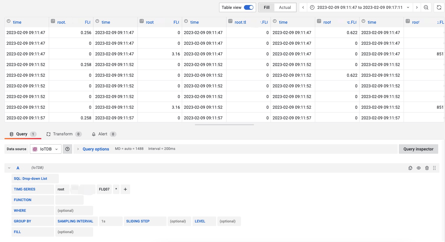
Task: Add a time series with the plus button
Action: click(125, 189)
